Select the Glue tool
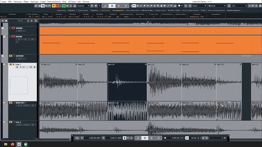 (151, 6)
